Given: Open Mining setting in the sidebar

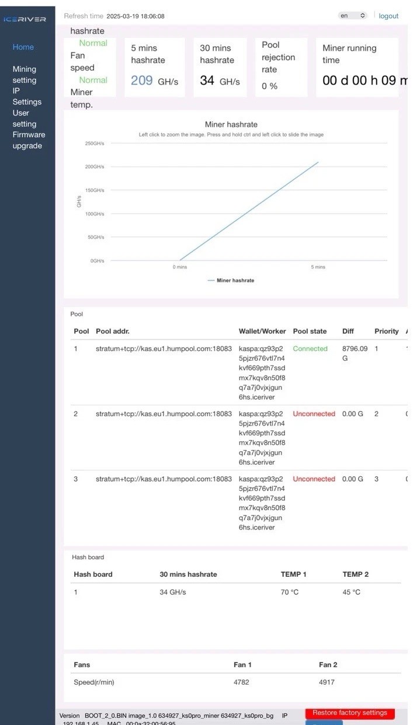Looking at the screenshot, I should (x=25, y=74).
